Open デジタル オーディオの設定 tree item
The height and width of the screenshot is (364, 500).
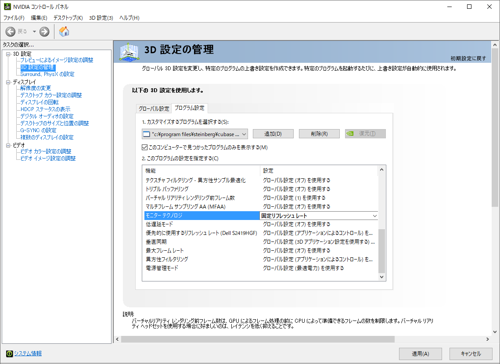47,116
